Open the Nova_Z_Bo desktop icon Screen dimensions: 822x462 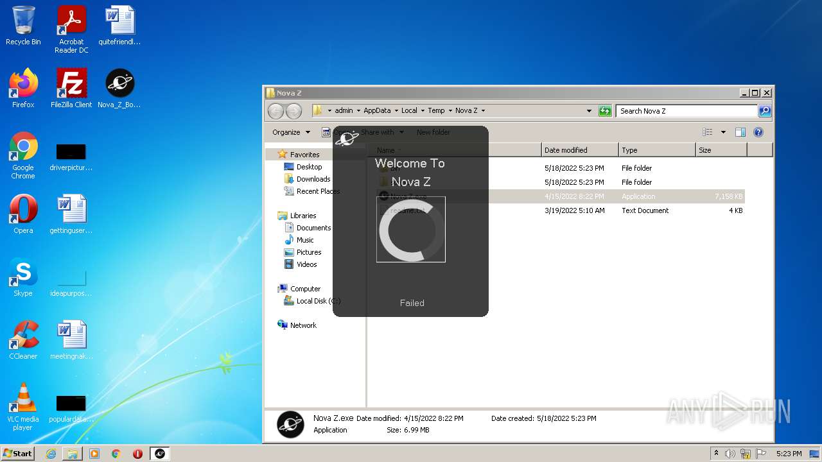(119, 89)
